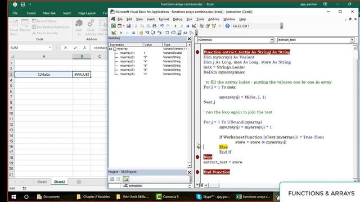This screenshot has height=202, width=360.
Task: Click the Step Over icon in Debug toolbar
Action: pos(153,33)
